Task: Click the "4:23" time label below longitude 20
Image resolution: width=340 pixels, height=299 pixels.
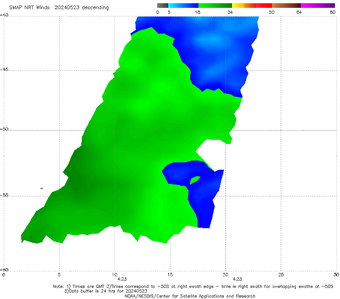Action: tap(237, 279)
